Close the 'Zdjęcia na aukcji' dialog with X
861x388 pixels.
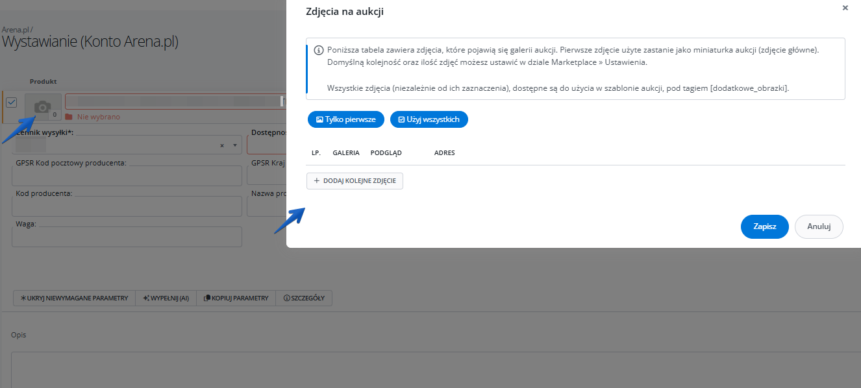[x=845, y=8]
